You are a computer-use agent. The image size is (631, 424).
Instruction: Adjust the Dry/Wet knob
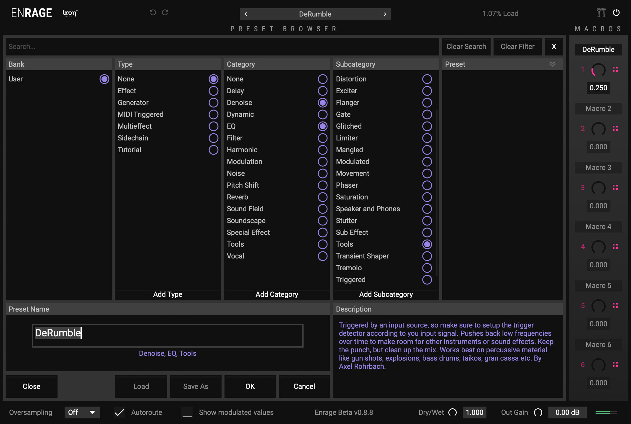coord(453,412)
